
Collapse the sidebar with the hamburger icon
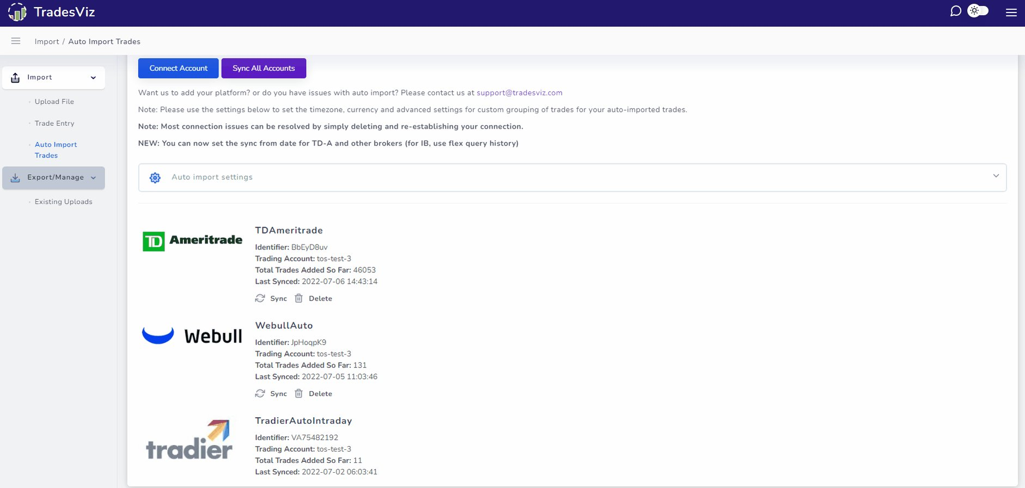16,41
